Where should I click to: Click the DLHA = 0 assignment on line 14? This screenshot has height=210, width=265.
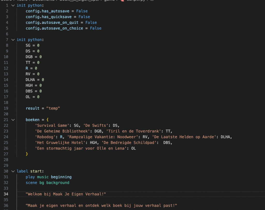click(x=35, y=80)
